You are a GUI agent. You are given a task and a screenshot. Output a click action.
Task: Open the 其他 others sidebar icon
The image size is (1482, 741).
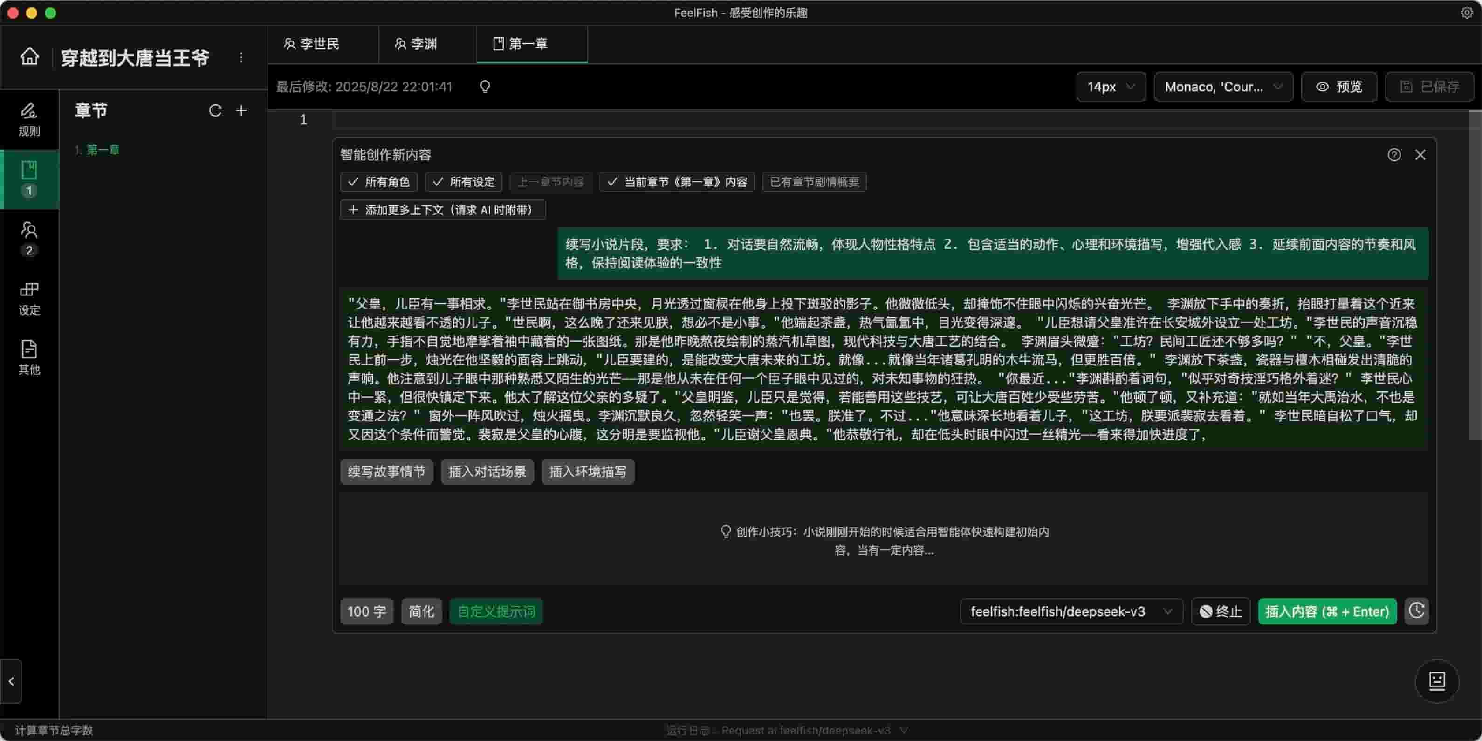(x=29, y=357)
